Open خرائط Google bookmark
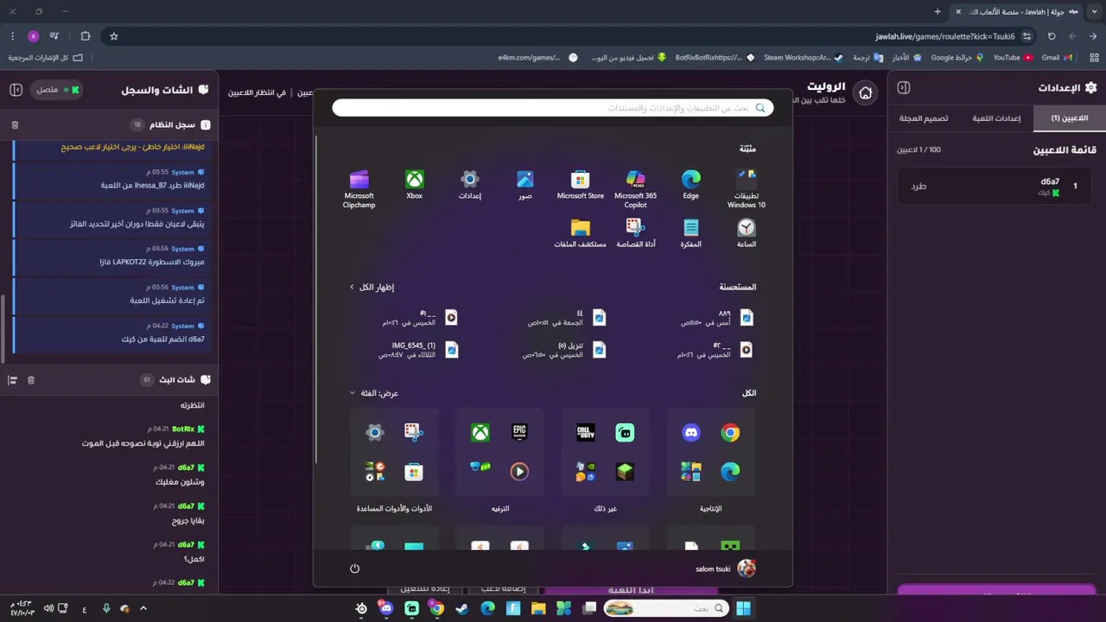This screenshot has width=1106, height=622. [x=957, y=58]
